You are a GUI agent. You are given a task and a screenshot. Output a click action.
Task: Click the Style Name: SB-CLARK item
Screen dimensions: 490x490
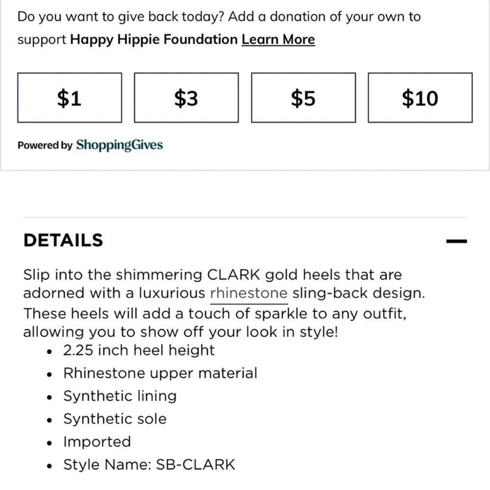click(x=149, y=465)
